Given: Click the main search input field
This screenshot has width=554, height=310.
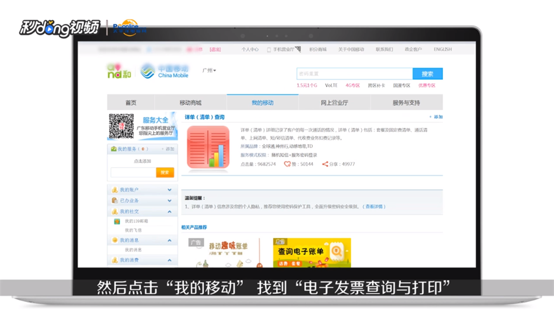Looking at the screenshot, I should pos(355,74).
